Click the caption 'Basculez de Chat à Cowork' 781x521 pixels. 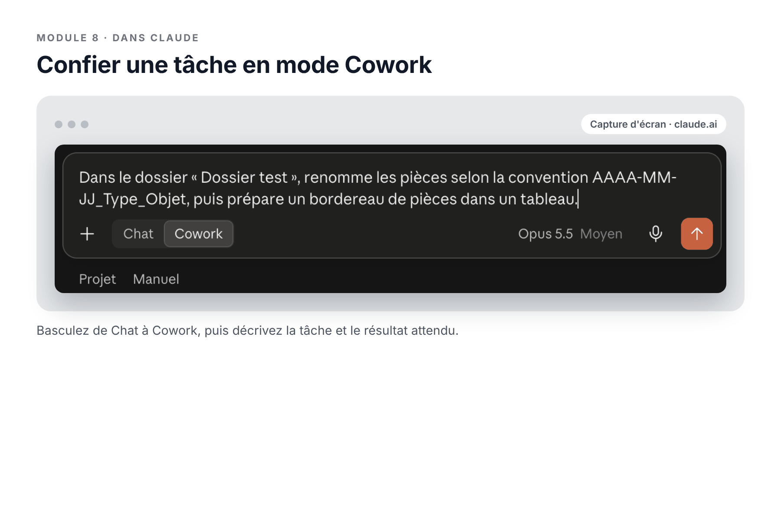(118, 331)
